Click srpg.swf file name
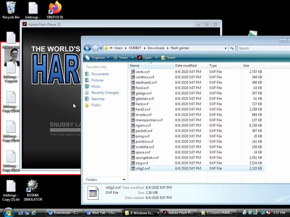Screen dimensions: 290x217 tap(142, 163)
